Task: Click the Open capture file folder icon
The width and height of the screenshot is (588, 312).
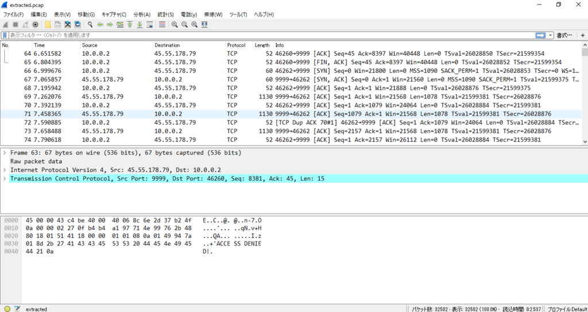Action: pos(48,25)
